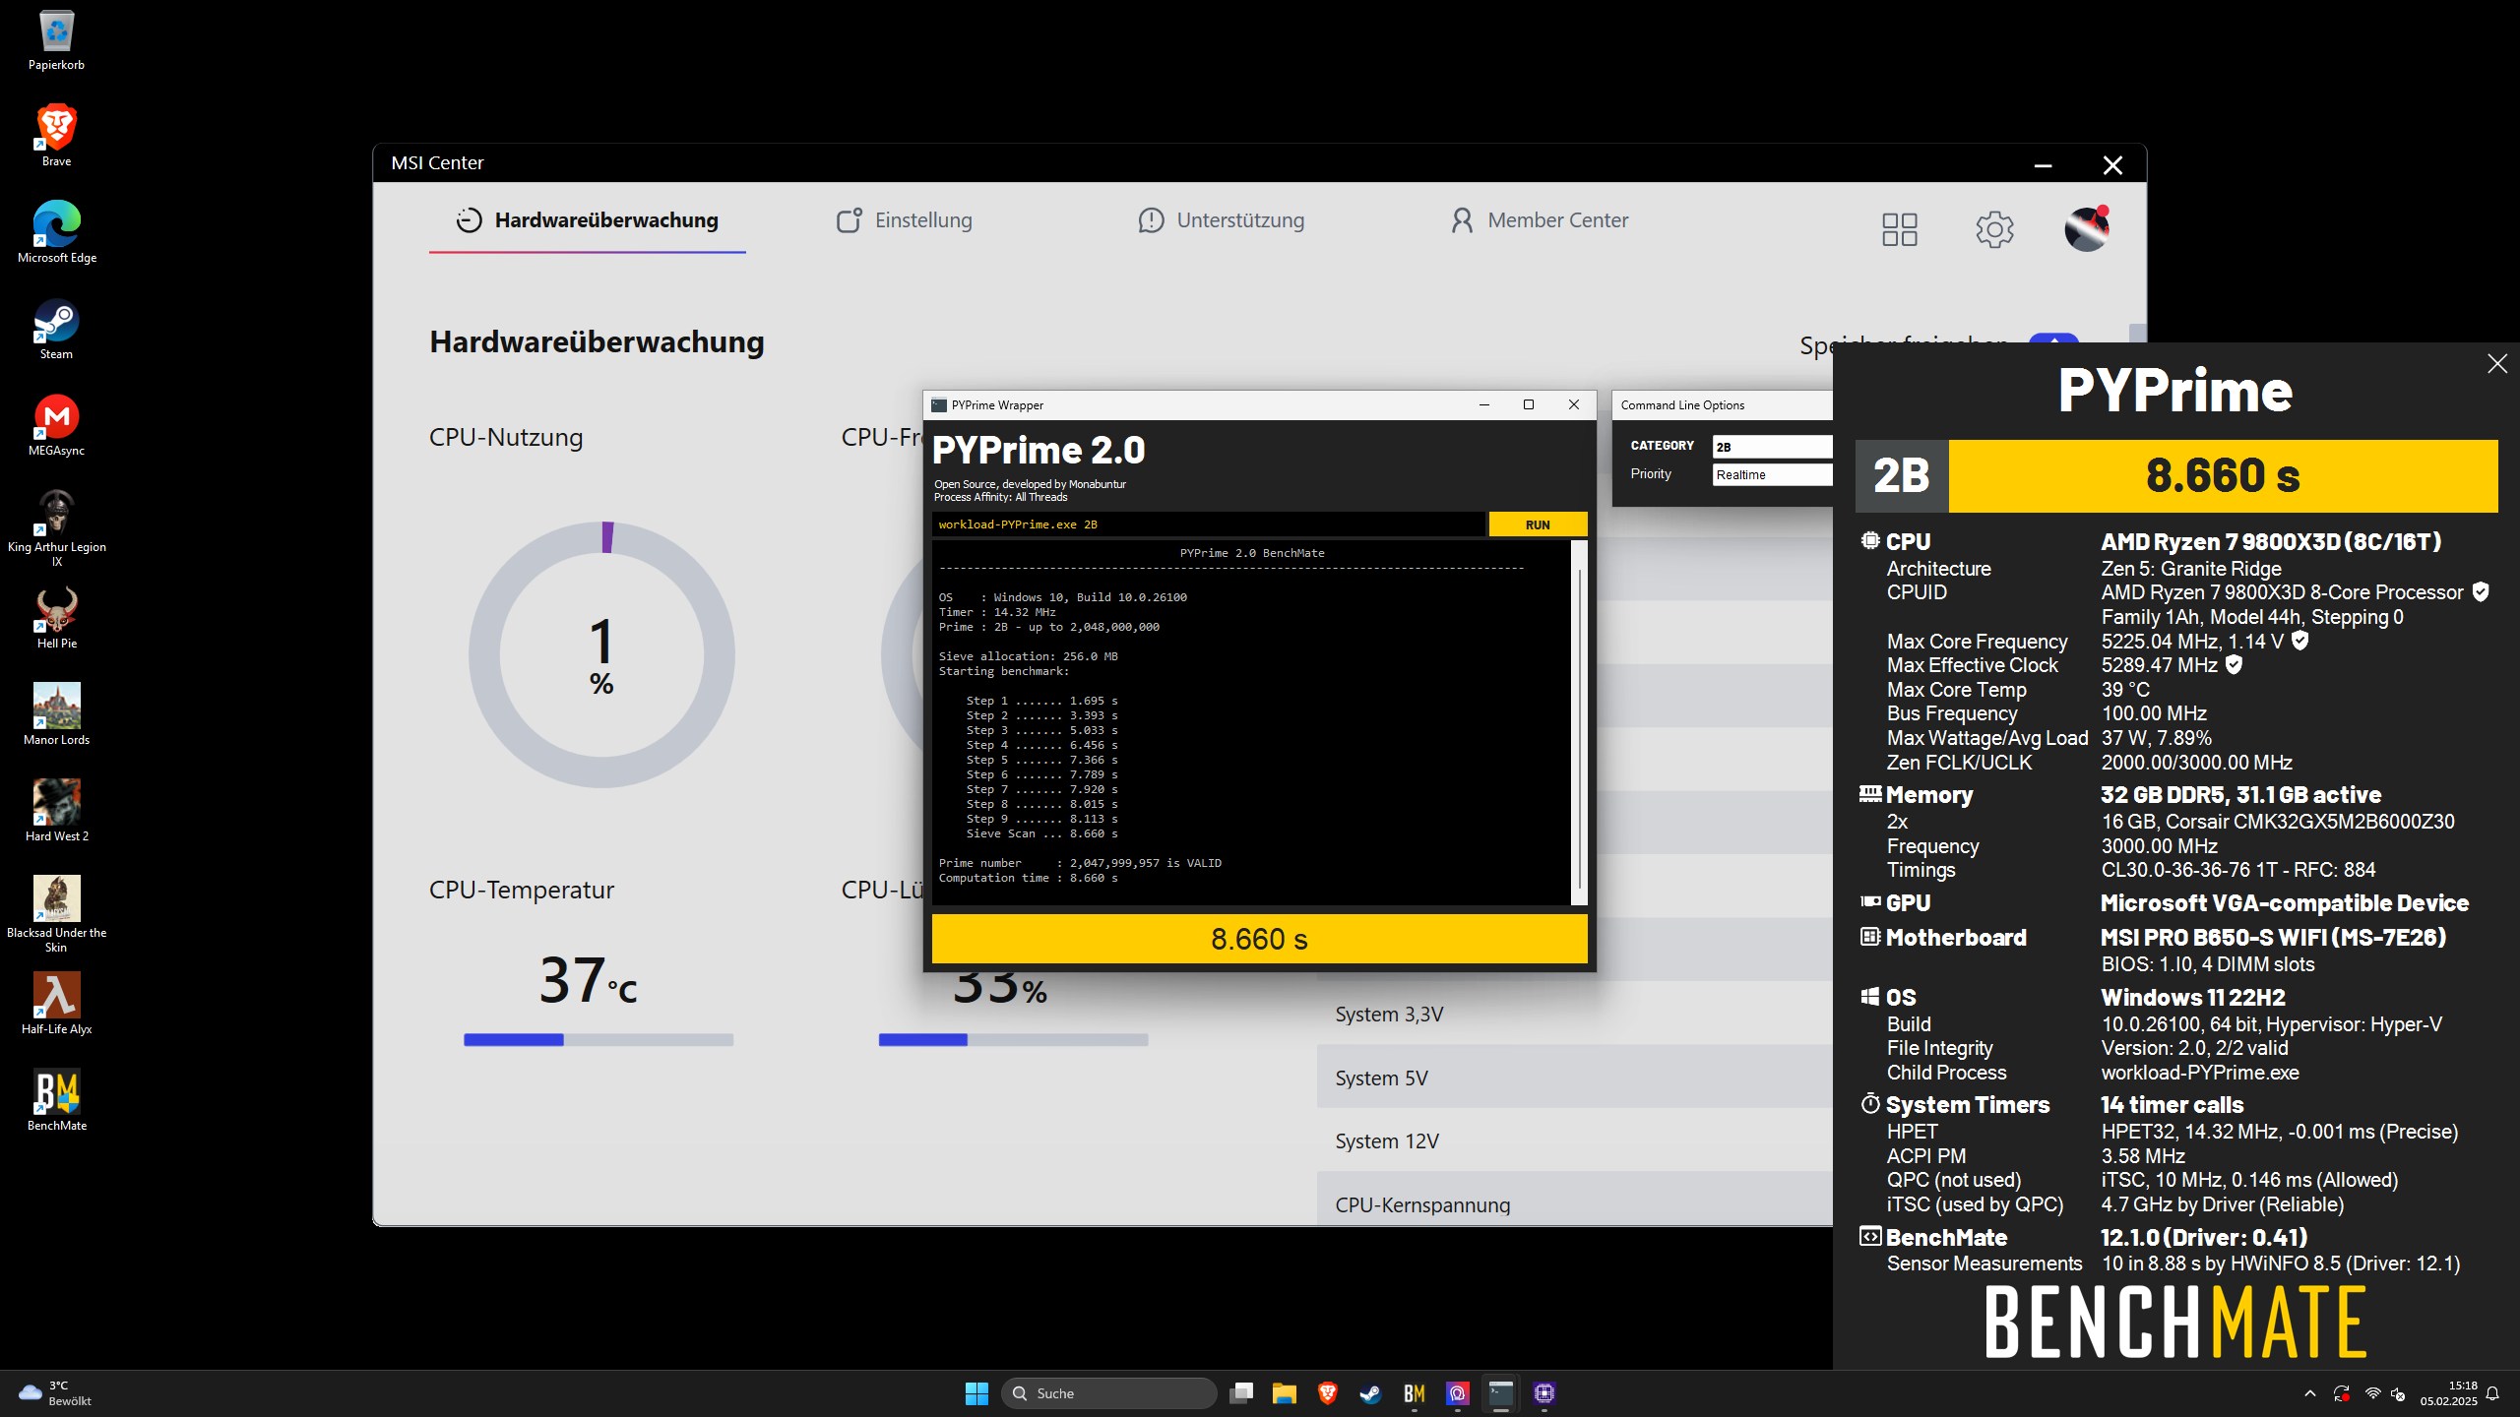This screenshot has width=2520, height=1417.
Task: Close the PYPrime BenchMate result panel
Action: pyautogui.click(x=2497, y=364)
